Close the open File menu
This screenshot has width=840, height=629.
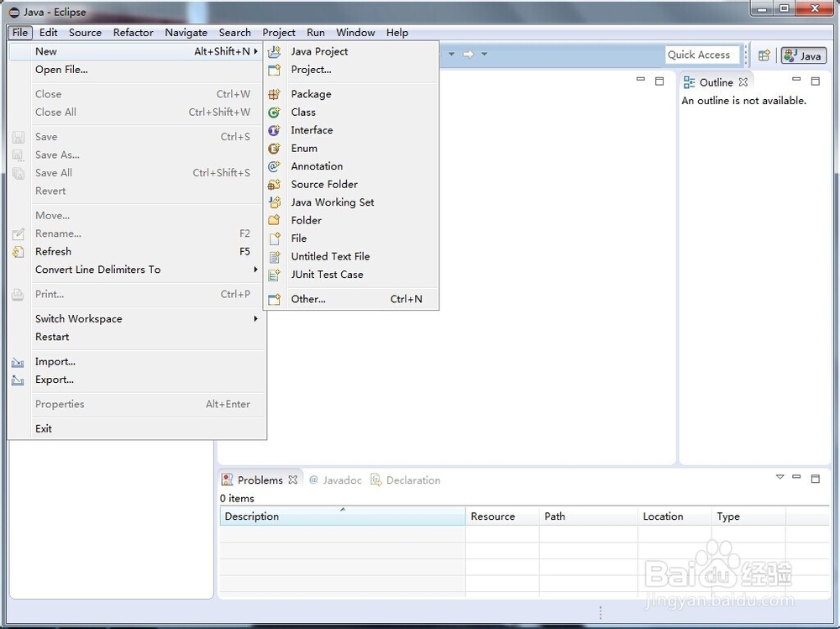(x=20, y=33)
